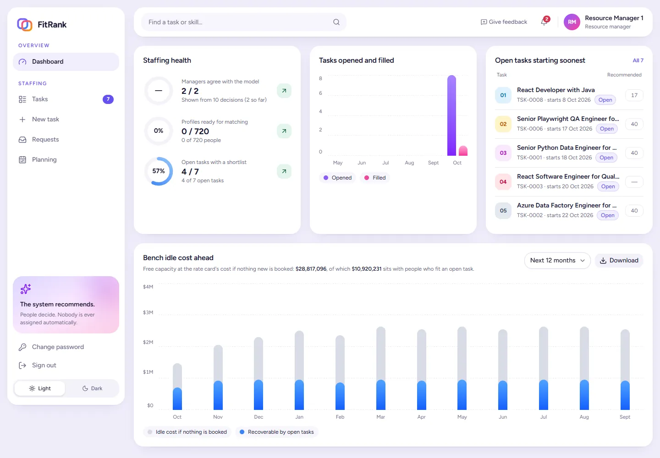This screenshot has width=660, height=458.
Task: Open arrow for Profiles ready for matching
Action: click(x=284, y=131)
